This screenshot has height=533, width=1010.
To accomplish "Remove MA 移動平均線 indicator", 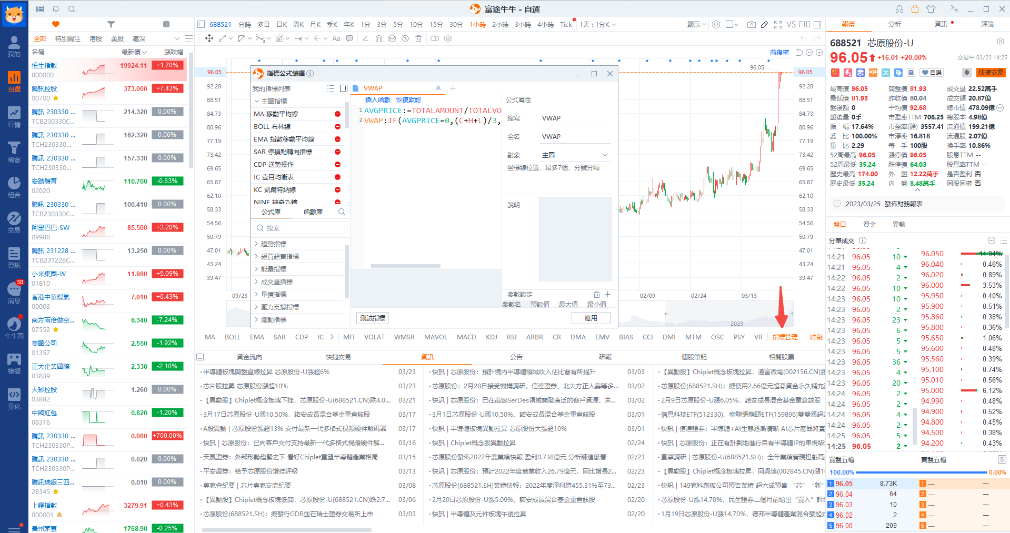I will click(337, 114).
